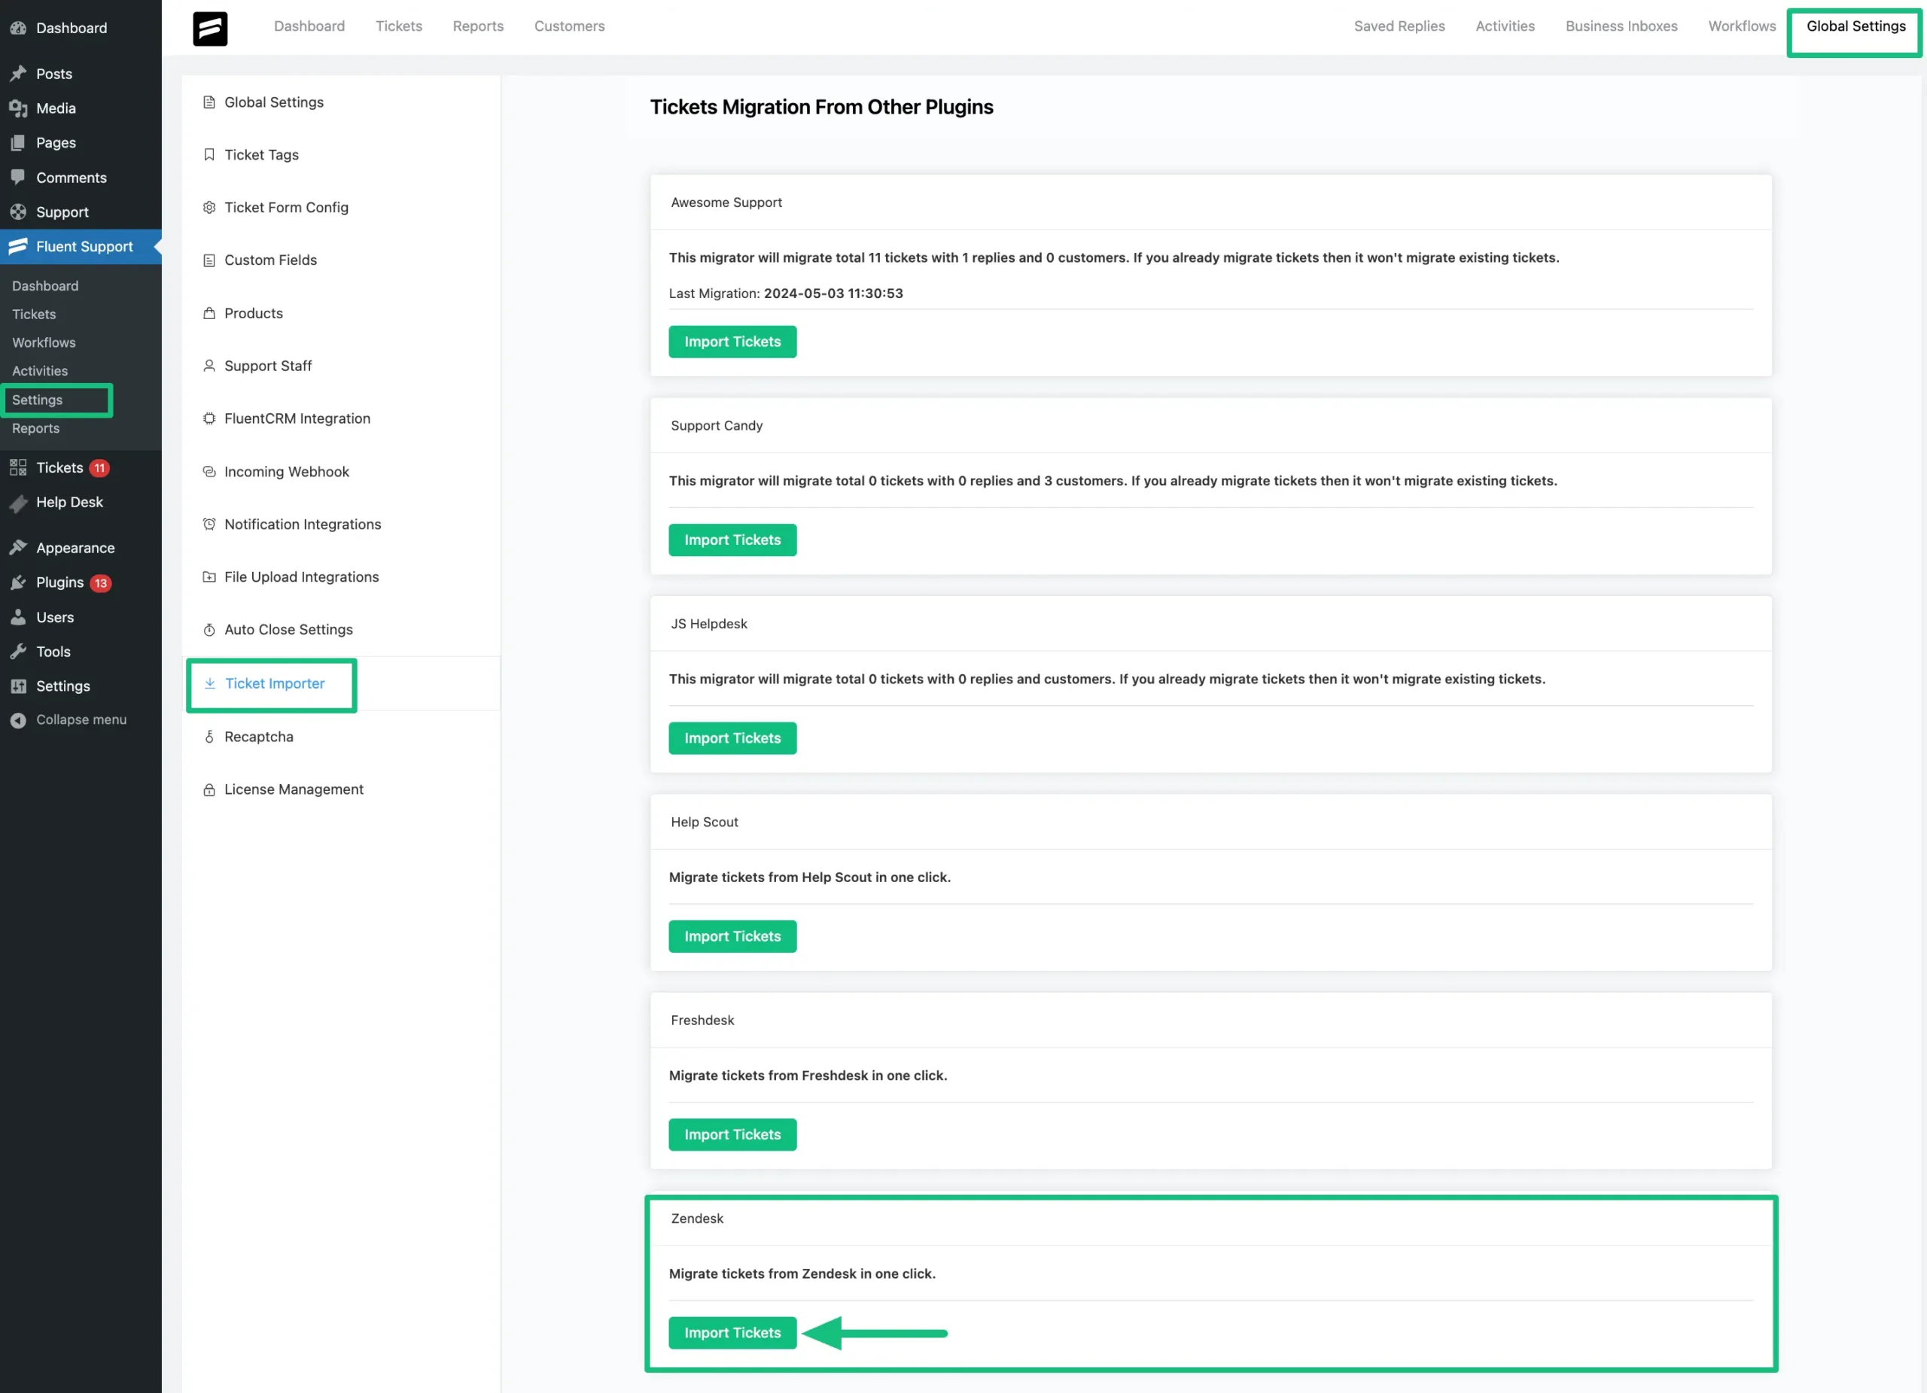This screenshot has width=1927, height=1393.
Task: Select Activities under Fluent Support submenu
Action: coord(40,371)
